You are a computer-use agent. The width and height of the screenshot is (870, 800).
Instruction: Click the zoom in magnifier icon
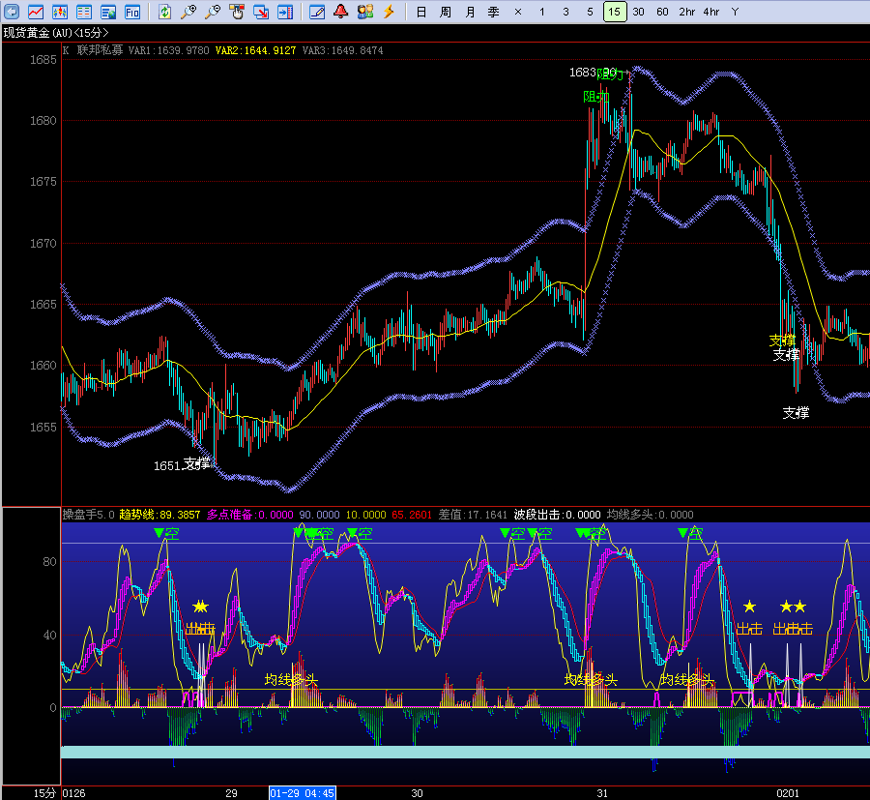point(188,12)
